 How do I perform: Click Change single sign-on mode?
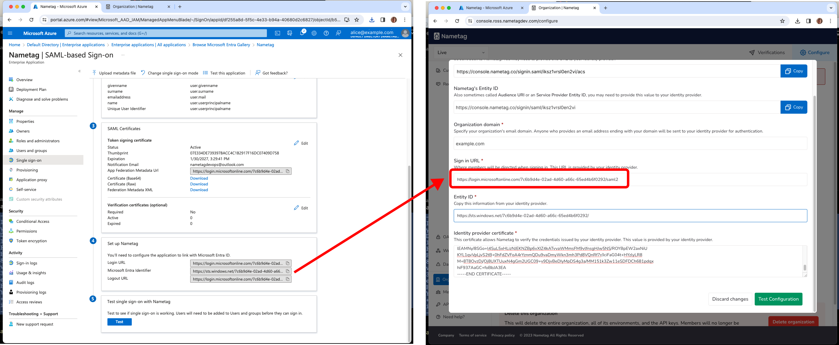point(170,73)
